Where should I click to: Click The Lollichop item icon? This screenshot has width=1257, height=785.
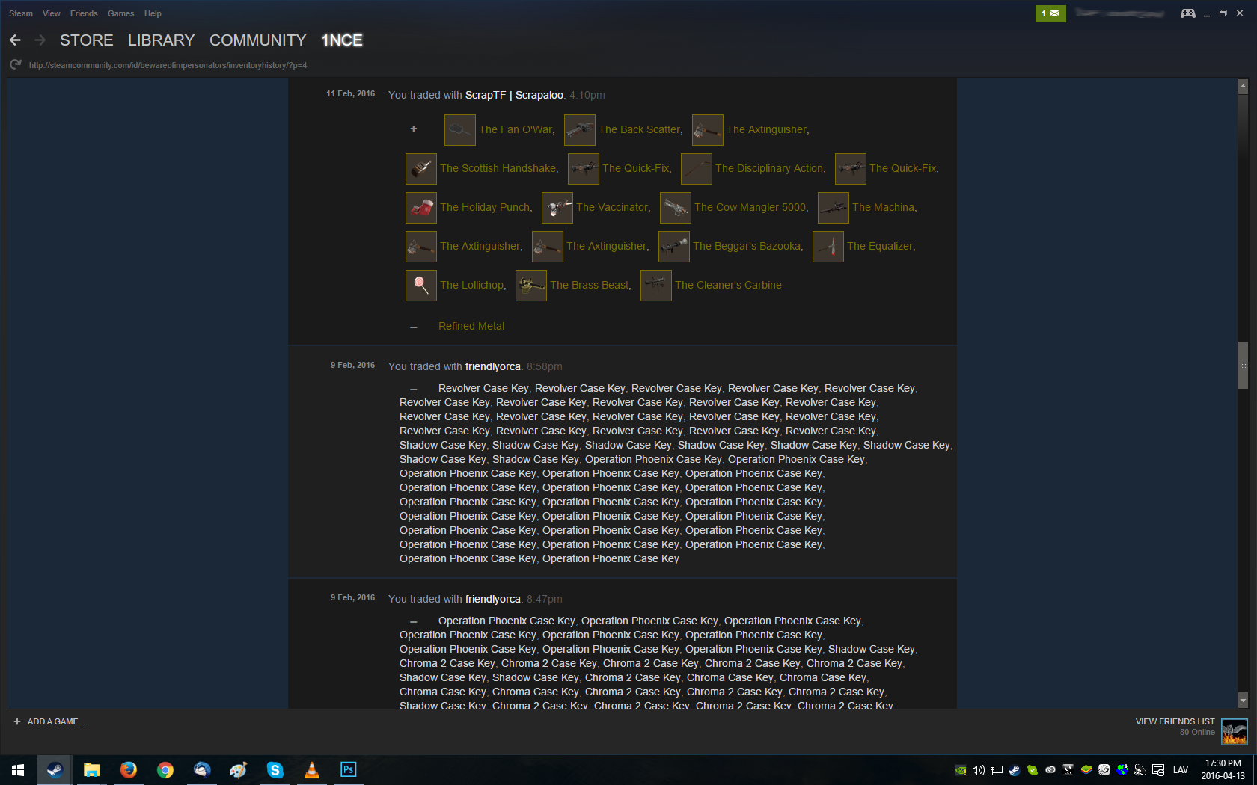tap(421, 286)
